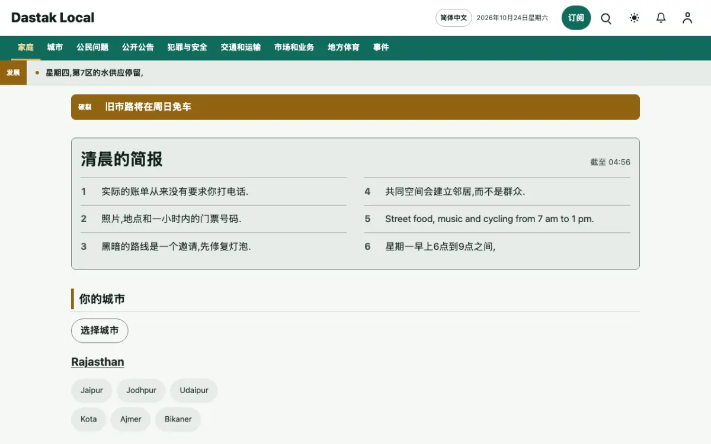Choose the Bikaner city chip

(178, 419)
